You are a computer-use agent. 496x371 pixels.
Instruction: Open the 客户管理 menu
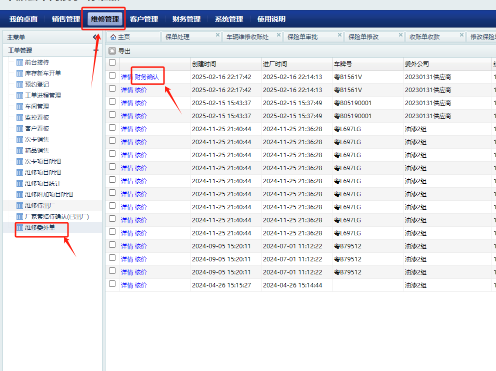click(143, 19)
